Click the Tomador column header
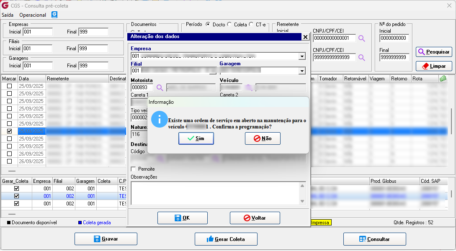 click(x=330, y=79)
